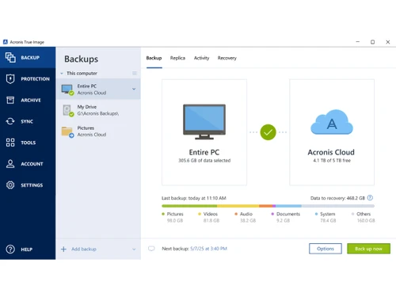Click the Data to recovery help icon
This screenshot has width=396, height=297.
coord(370,198)
